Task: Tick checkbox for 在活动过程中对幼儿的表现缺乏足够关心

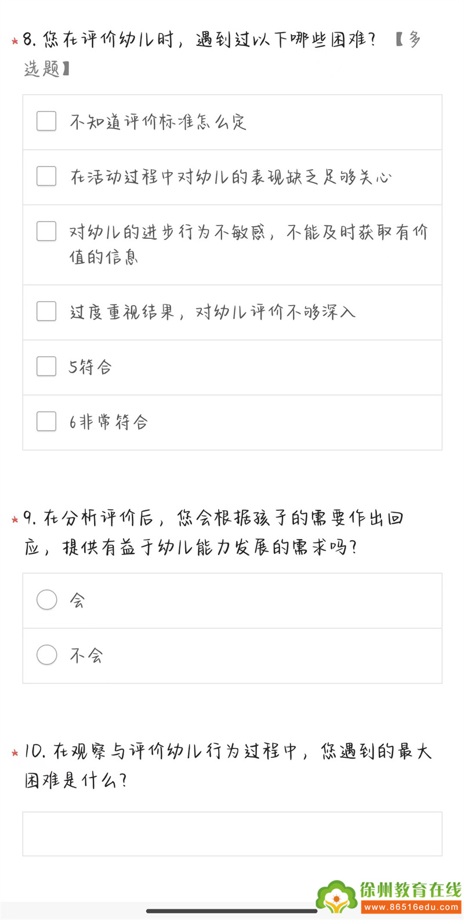Action: tap(46, 176)
